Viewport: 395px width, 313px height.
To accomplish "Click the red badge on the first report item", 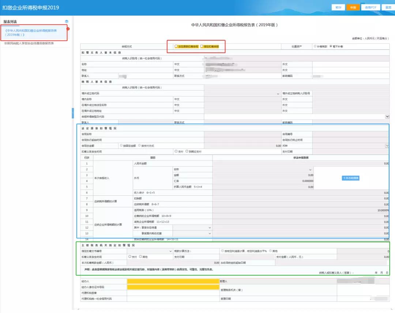I will click(68, 29).
